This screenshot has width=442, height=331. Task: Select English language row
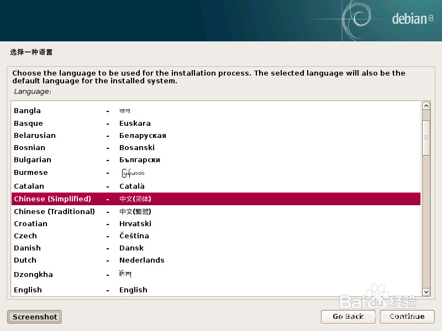[x=216, y=290]
